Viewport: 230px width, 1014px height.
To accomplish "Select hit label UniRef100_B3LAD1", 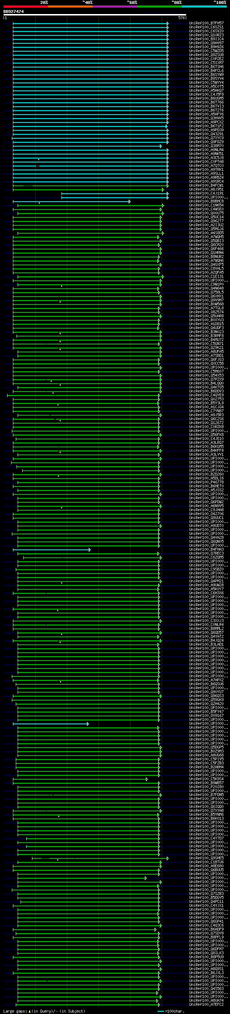I will point(206,644).
